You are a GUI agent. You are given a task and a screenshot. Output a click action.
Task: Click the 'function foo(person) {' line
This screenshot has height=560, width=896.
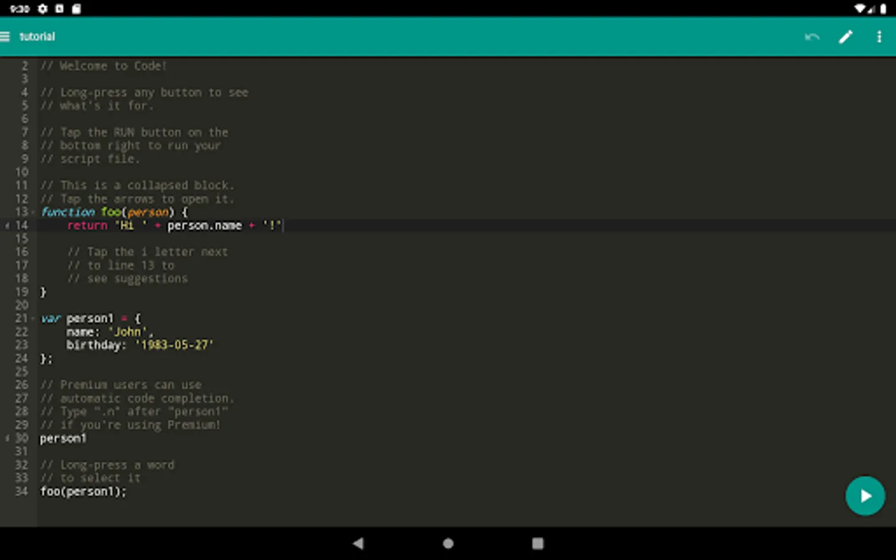click(x=114, y=212)
